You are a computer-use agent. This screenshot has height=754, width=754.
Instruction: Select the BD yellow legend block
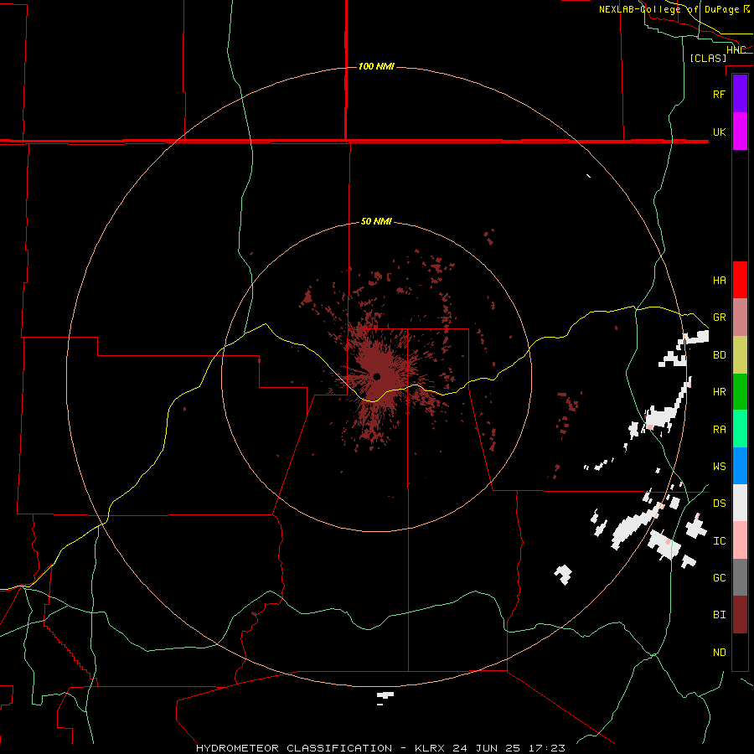(740, 354)
